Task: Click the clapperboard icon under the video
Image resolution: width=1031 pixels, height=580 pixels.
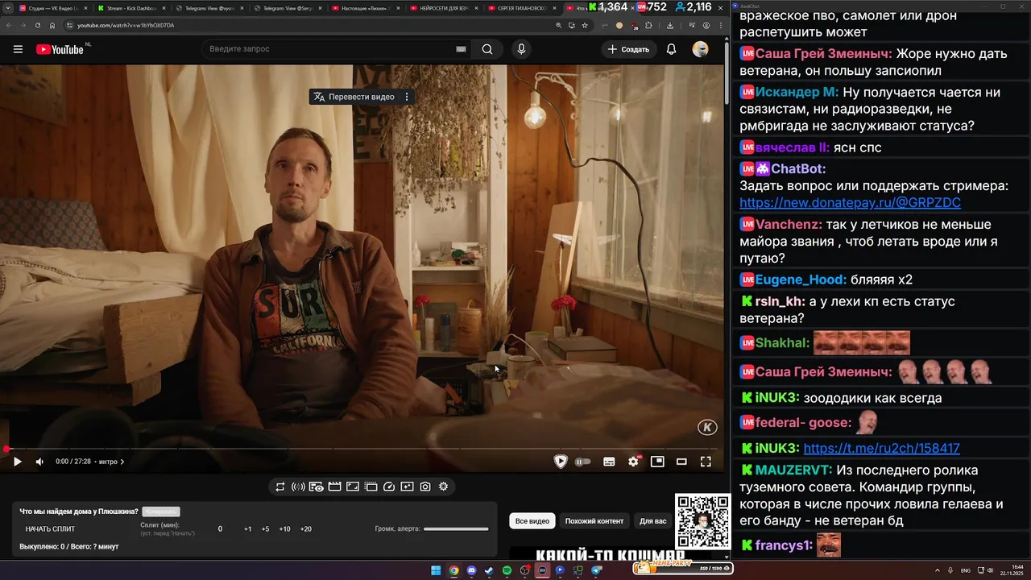Action: tap(334, 487)
